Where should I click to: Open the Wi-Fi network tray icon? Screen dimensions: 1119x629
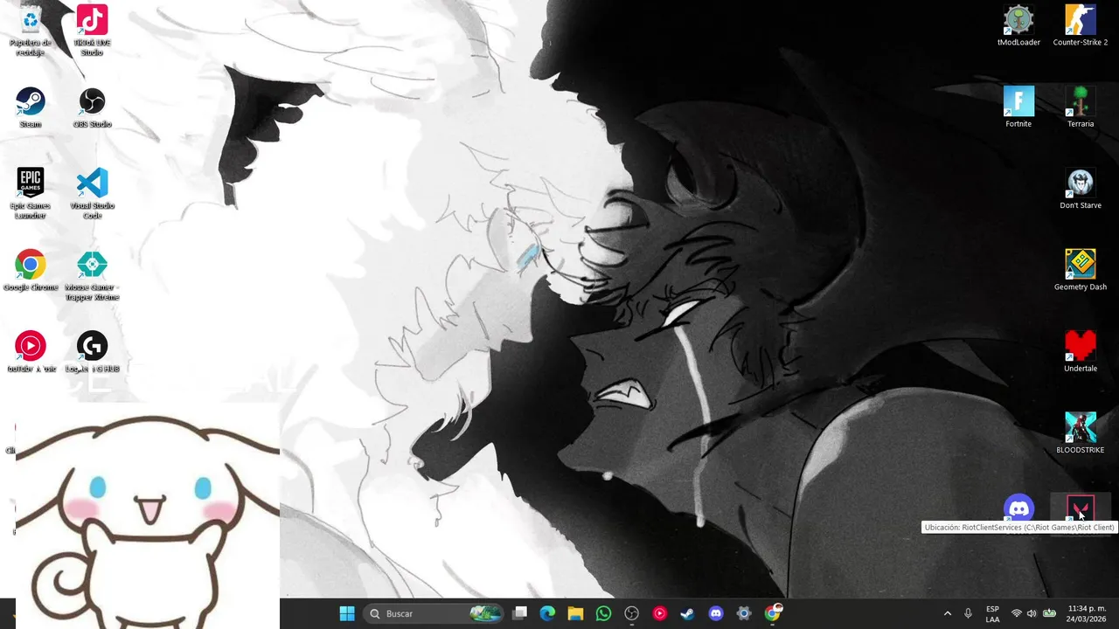click(1016, 613)
